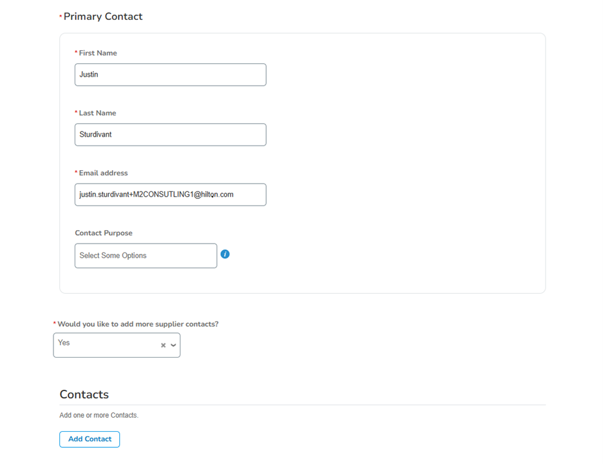Click into the Last Name field with Sturdivant
The image size is (603, 464).
[170, 135]
